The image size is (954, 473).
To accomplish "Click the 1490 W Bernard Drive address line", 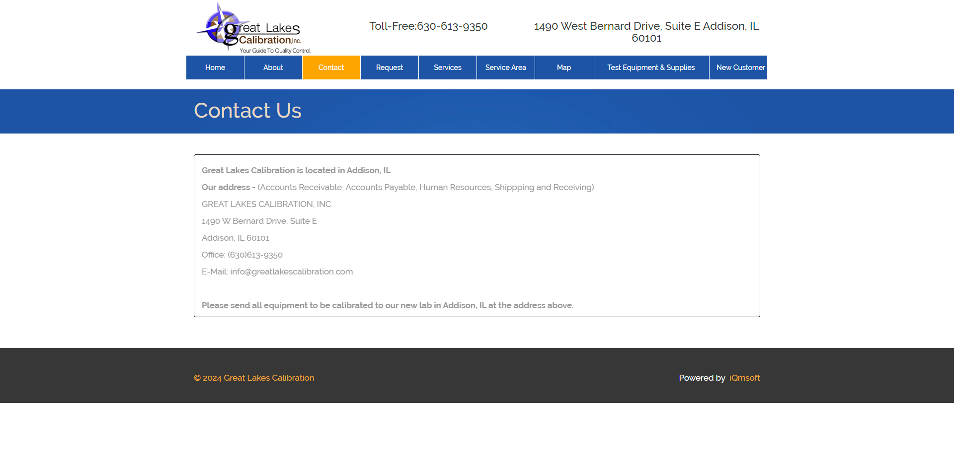I will pyautogui.click(x=259, y=221).
